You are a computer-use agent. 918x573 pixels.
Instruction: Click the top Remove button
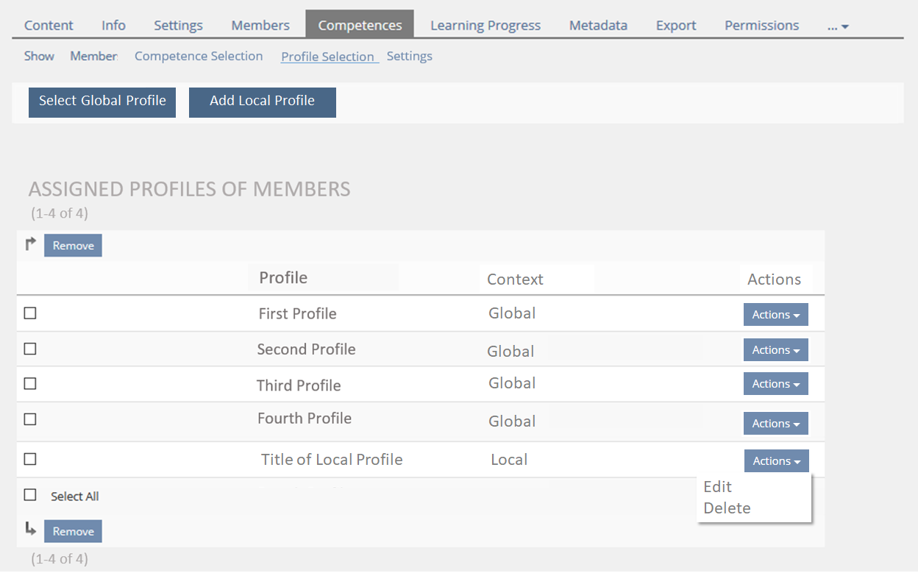73,246
